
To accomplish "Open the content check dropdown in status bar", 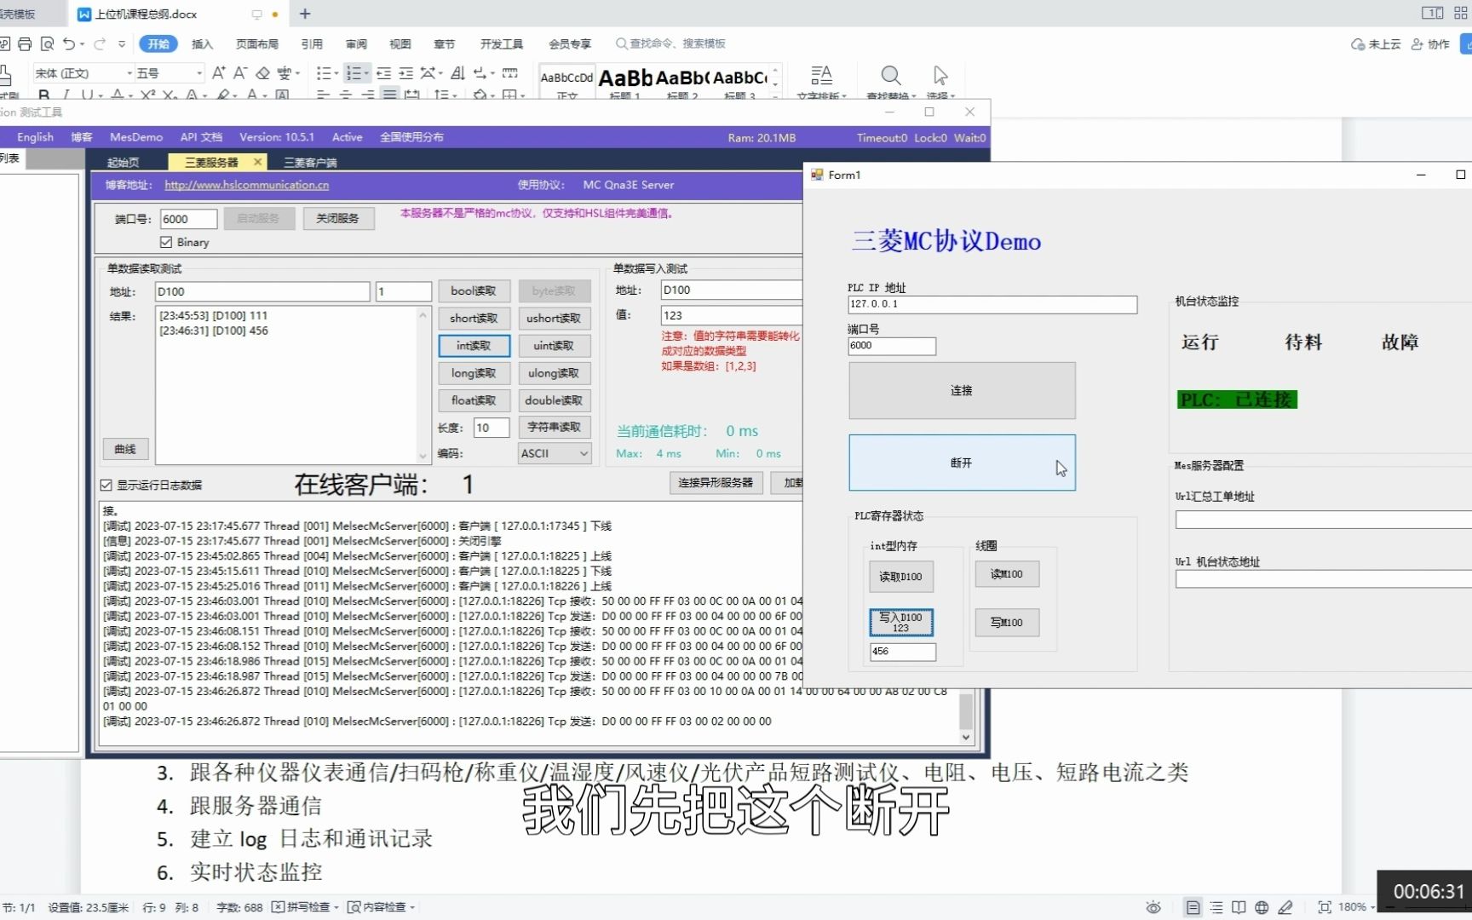I will coord(412,907).
